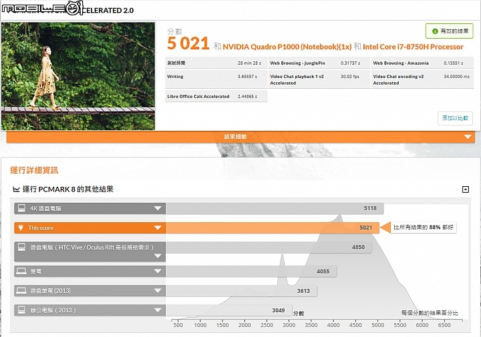Click the Intel Core i7-8750H Processor link

[x=413, y=47]
